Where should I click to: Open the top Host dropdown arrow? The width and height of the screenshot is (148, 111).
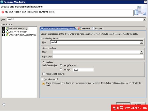pyautogui.click(x=144, y=19)
